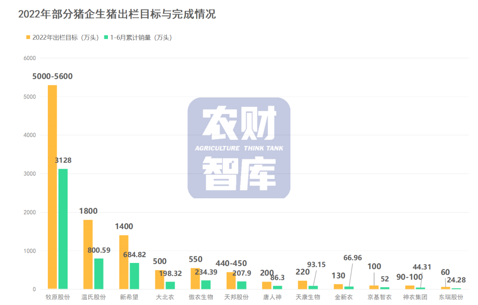Click the x-axis label 京基智农
Viewport: 478px width, 305px height.
(x=380, y=297)
